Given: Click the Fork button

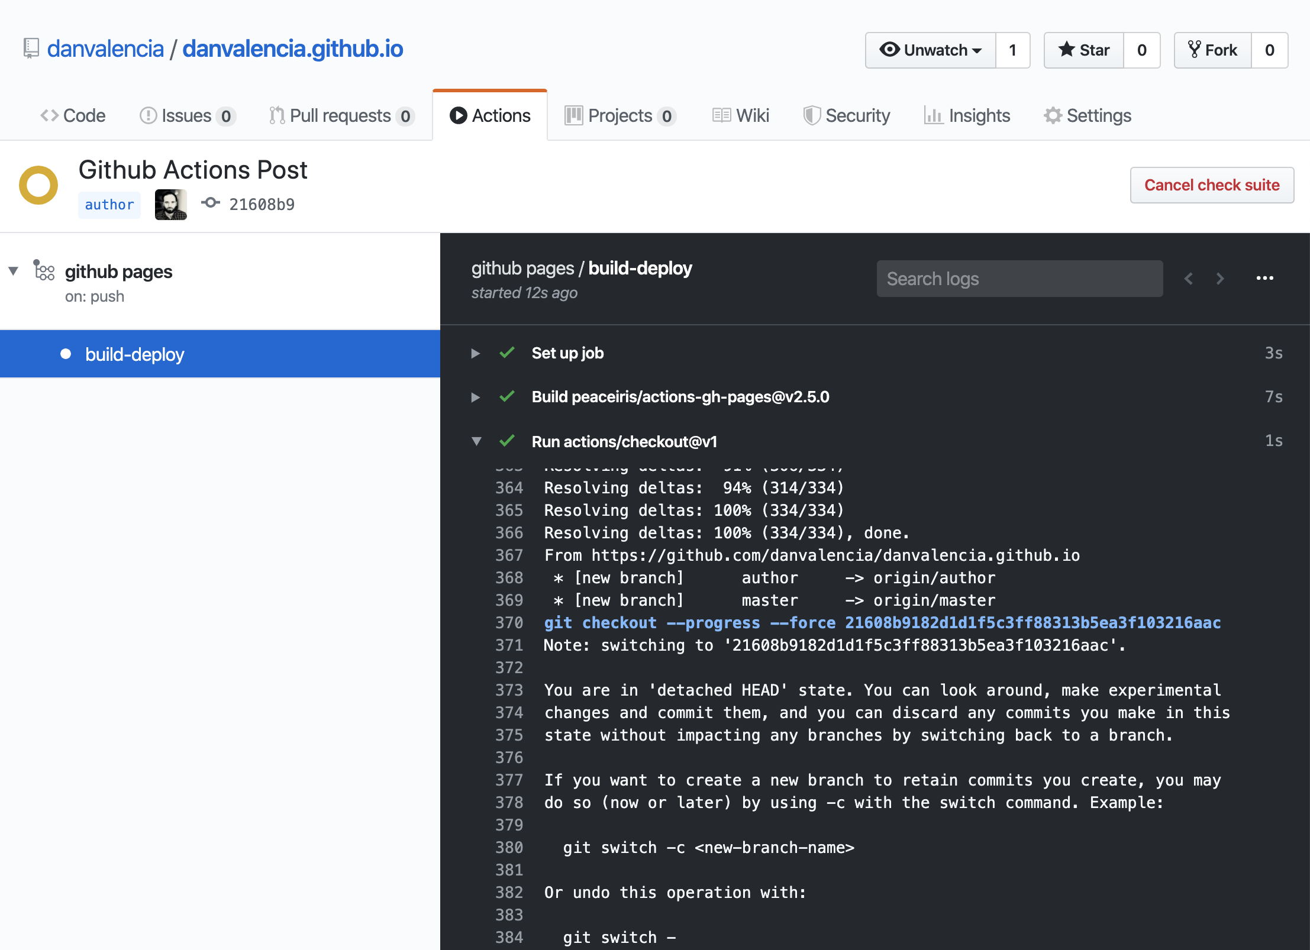Looking at the screenshot, I should click(1212, 50).
